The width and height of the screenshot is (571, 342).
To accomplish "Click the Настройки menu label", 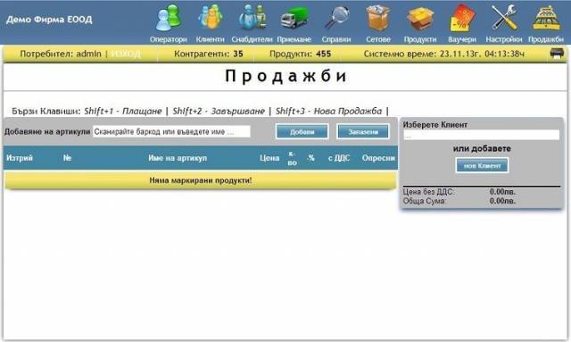I will point(504,39).
